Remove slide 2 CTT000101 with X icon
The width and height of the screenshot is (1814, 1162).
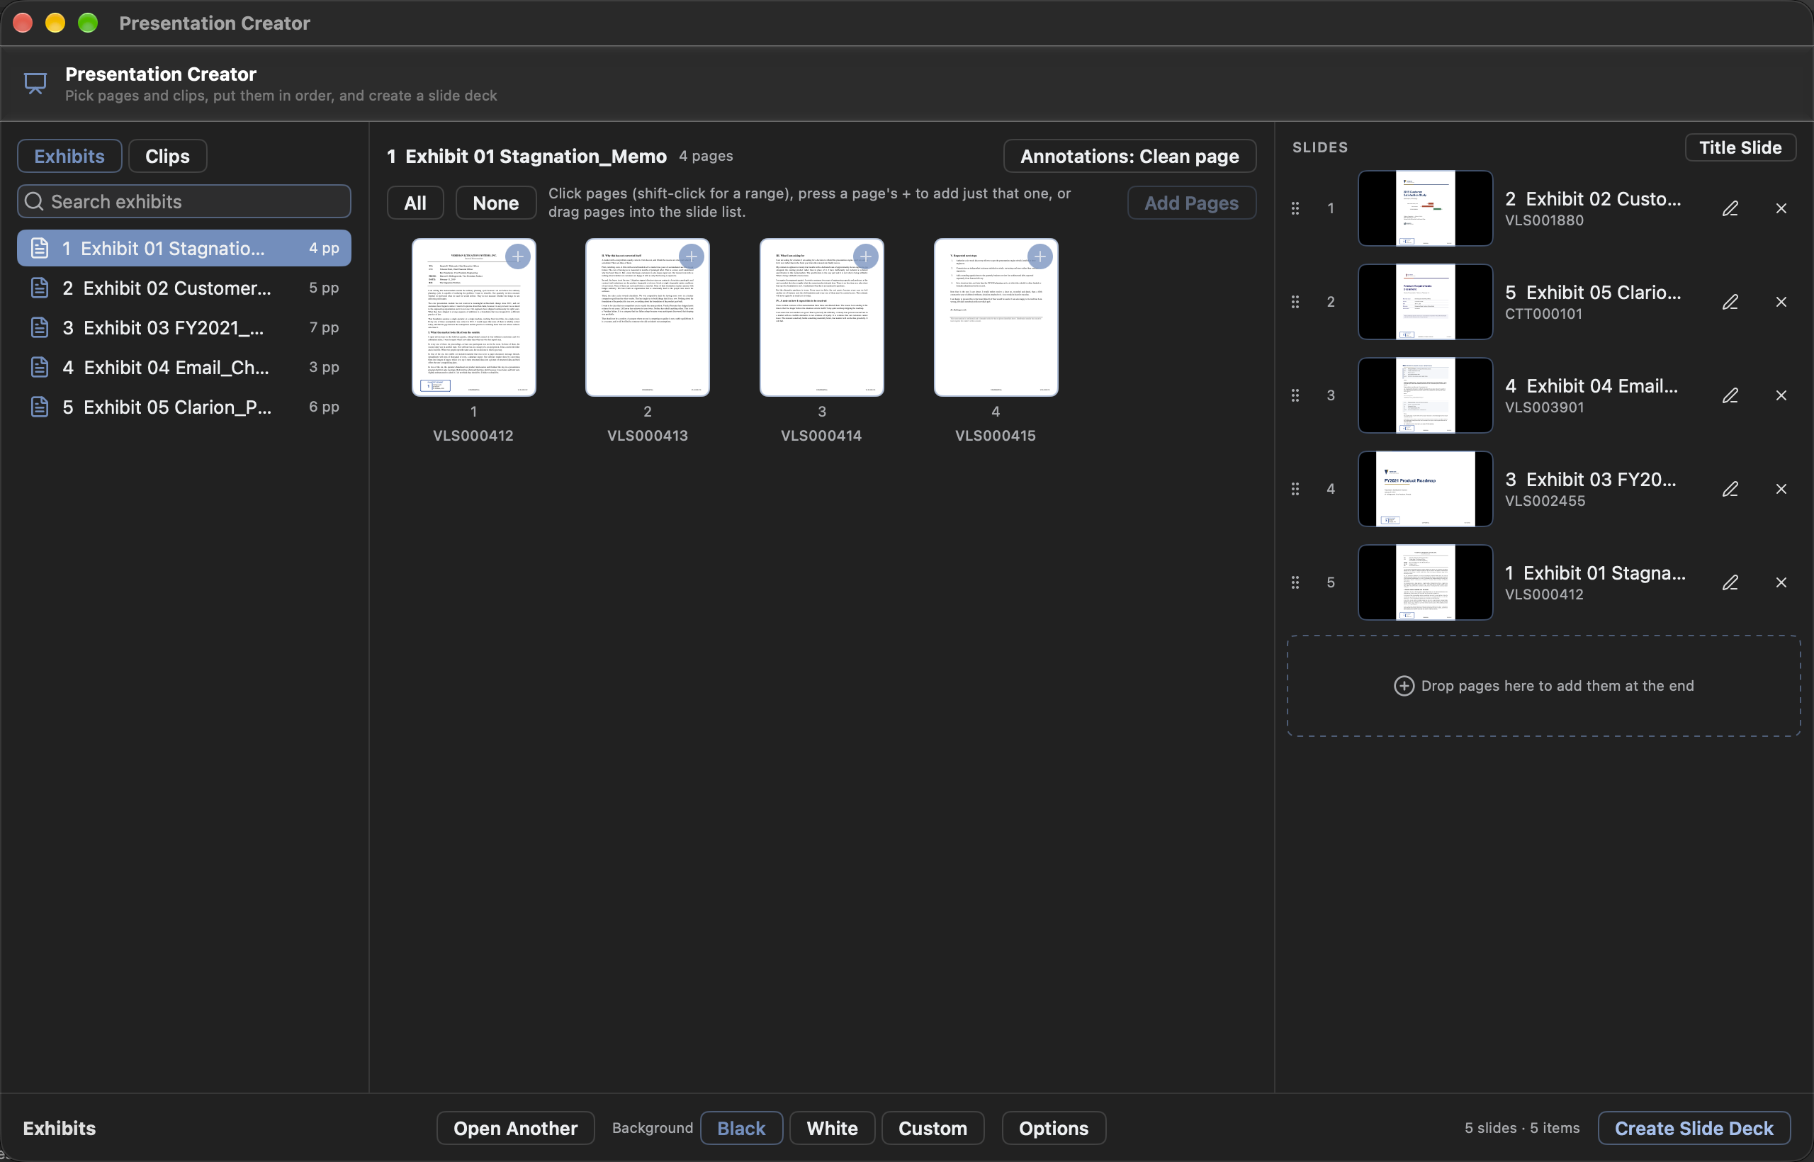(x=1781, y=302)
